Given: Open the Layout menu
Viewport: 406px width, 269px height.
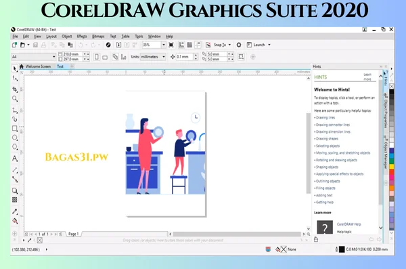Looking at the screenshot, I should click(x=51, y=37).
